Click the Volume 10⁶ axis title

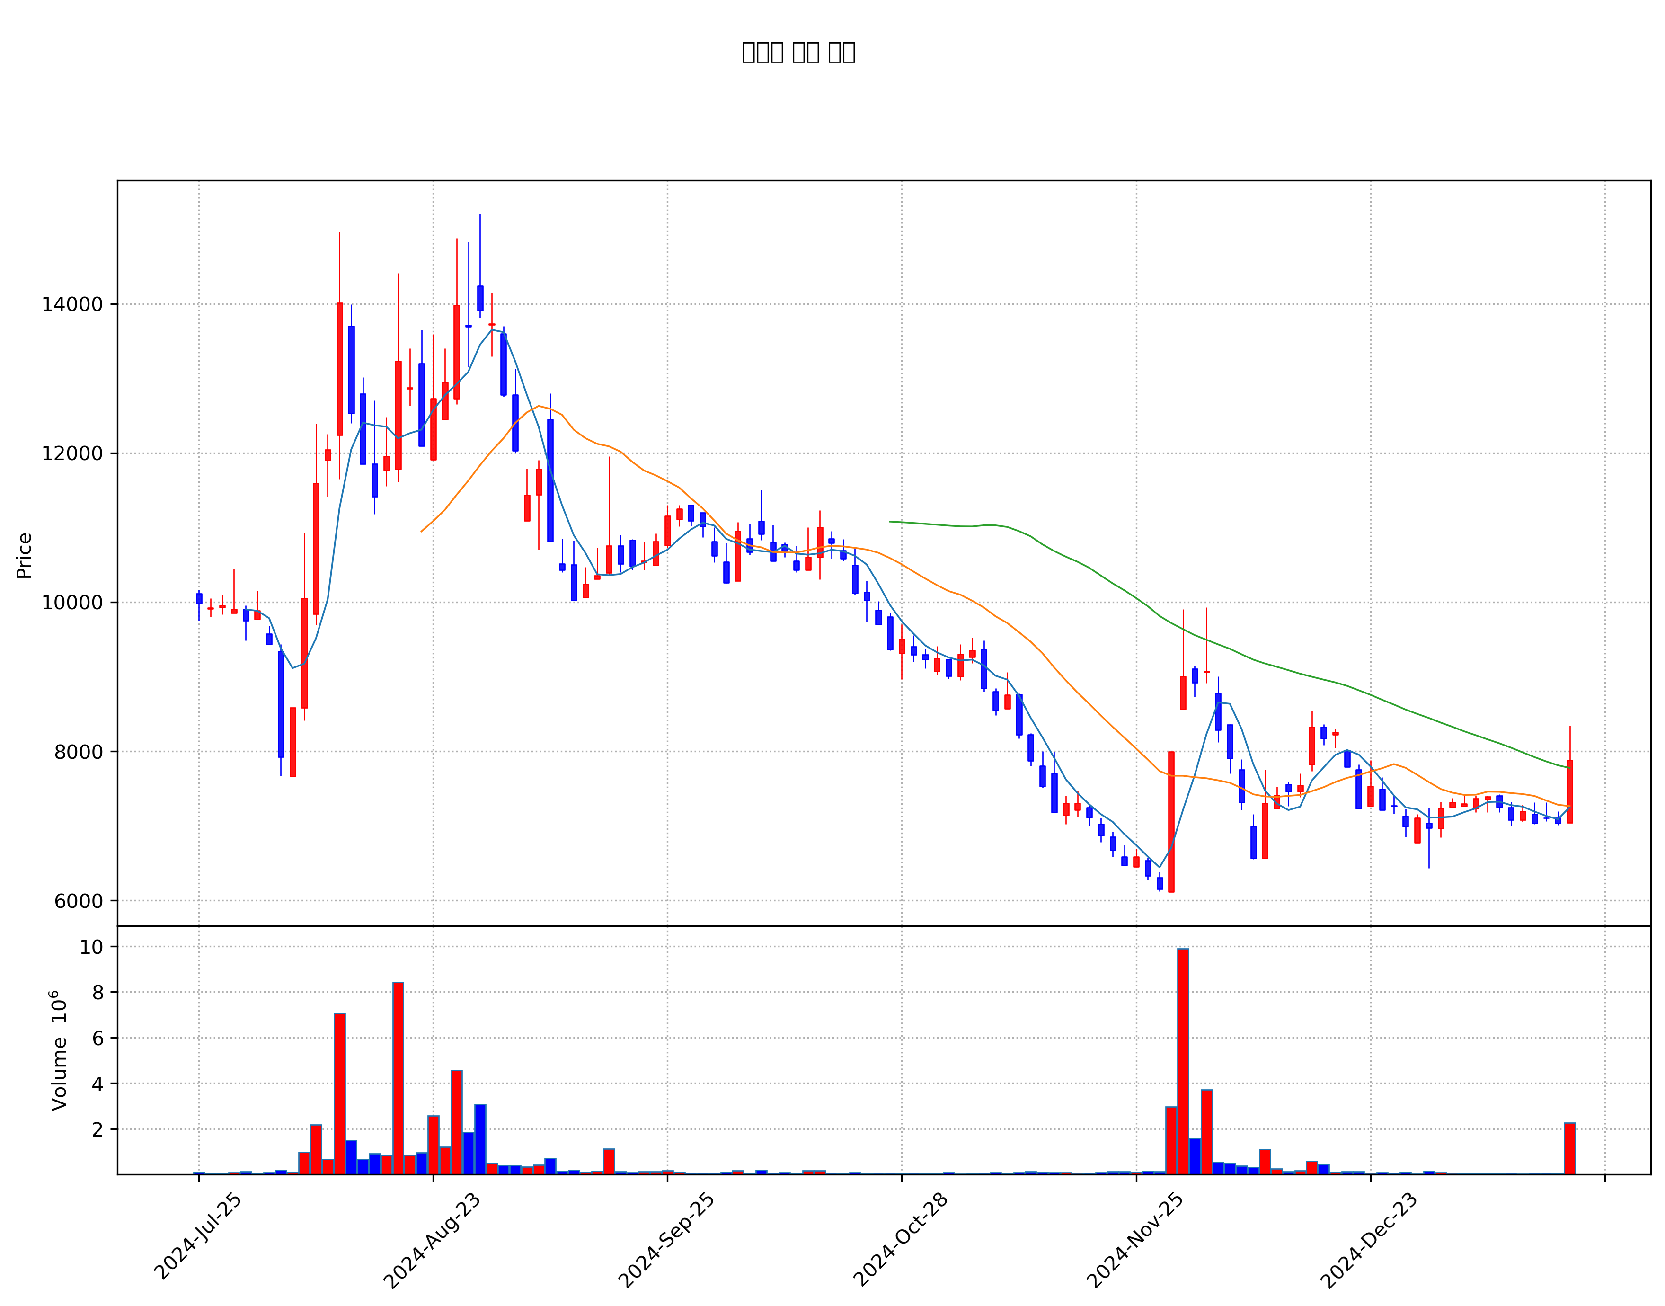[59, 1050]
